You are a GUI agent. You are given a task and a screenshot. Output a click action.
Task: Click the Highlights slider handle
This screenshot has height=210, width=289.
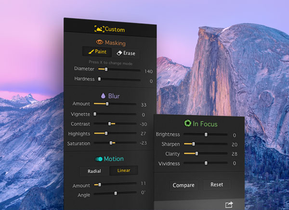106,133
